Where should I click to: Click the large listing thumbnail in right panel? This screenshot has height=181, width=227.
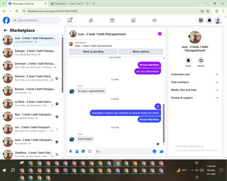pos(195,37)
